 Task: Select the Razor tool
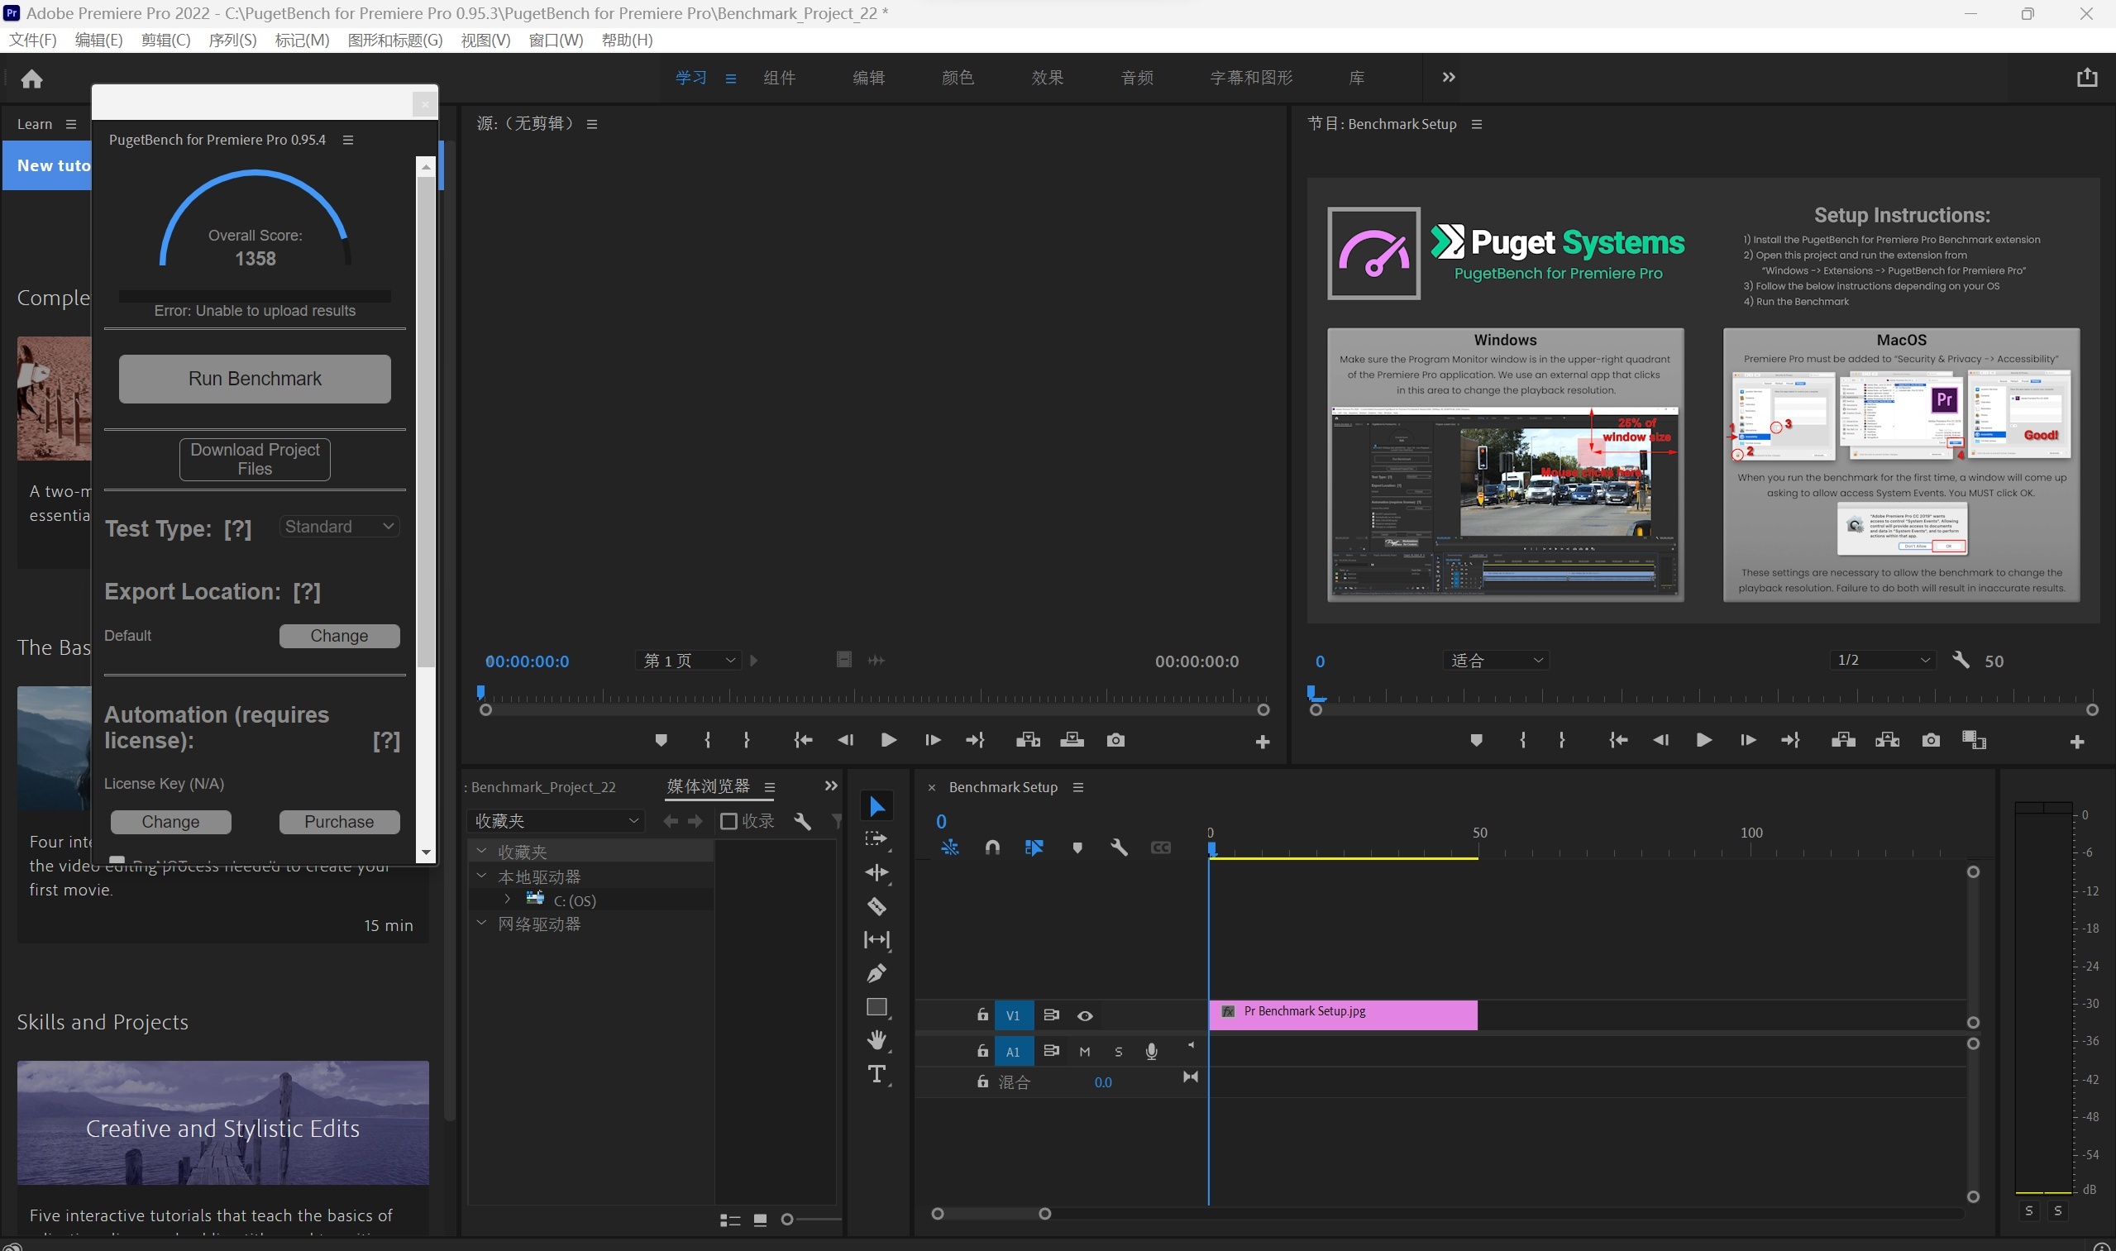876,906
